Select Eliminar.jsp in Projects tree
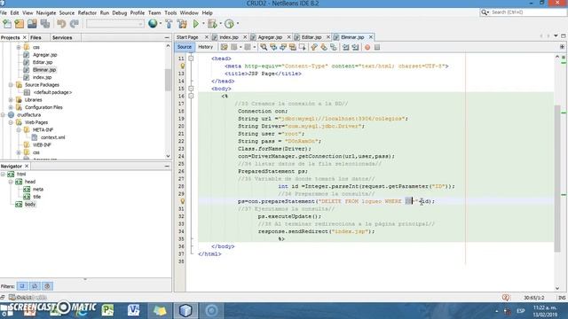568x319 pixels. pyautogui.click(x=44, y=70)
